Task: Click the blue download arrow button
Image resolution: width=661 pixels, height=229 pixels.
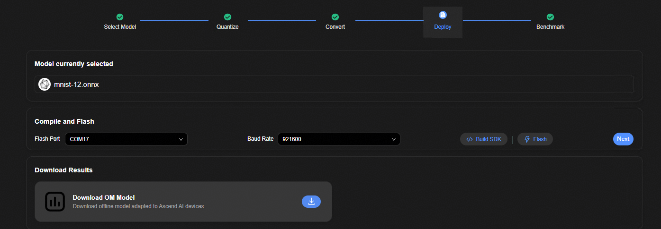Action: (311, 202)
